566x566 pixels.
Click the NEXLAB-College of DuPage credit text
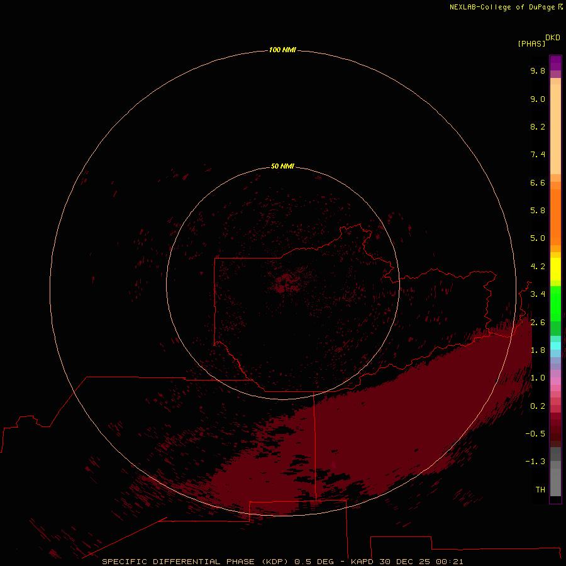coord(502,7)
